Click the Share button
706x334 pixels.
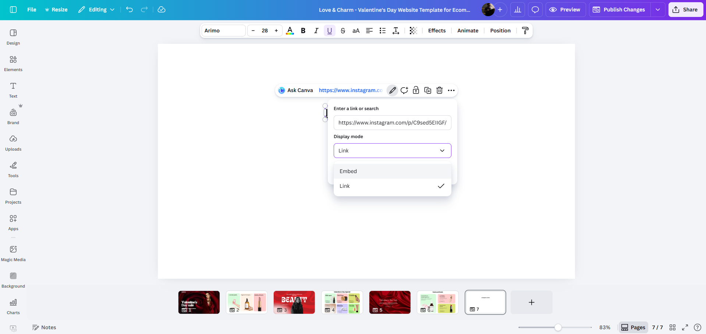click(x=685, y=10)
